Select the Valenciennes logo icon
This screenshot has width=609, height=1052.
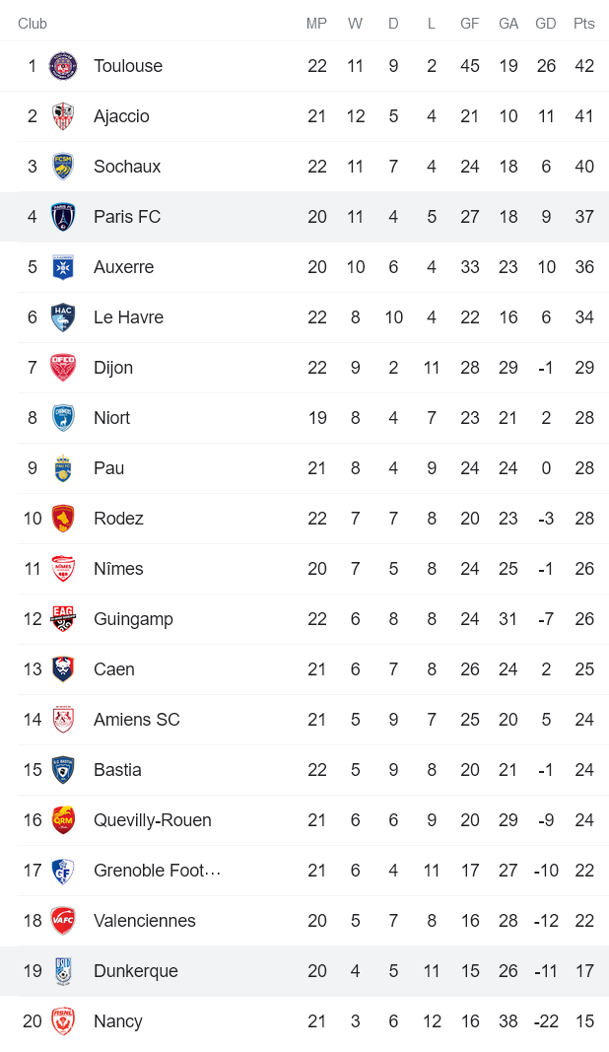pos(62,920)
